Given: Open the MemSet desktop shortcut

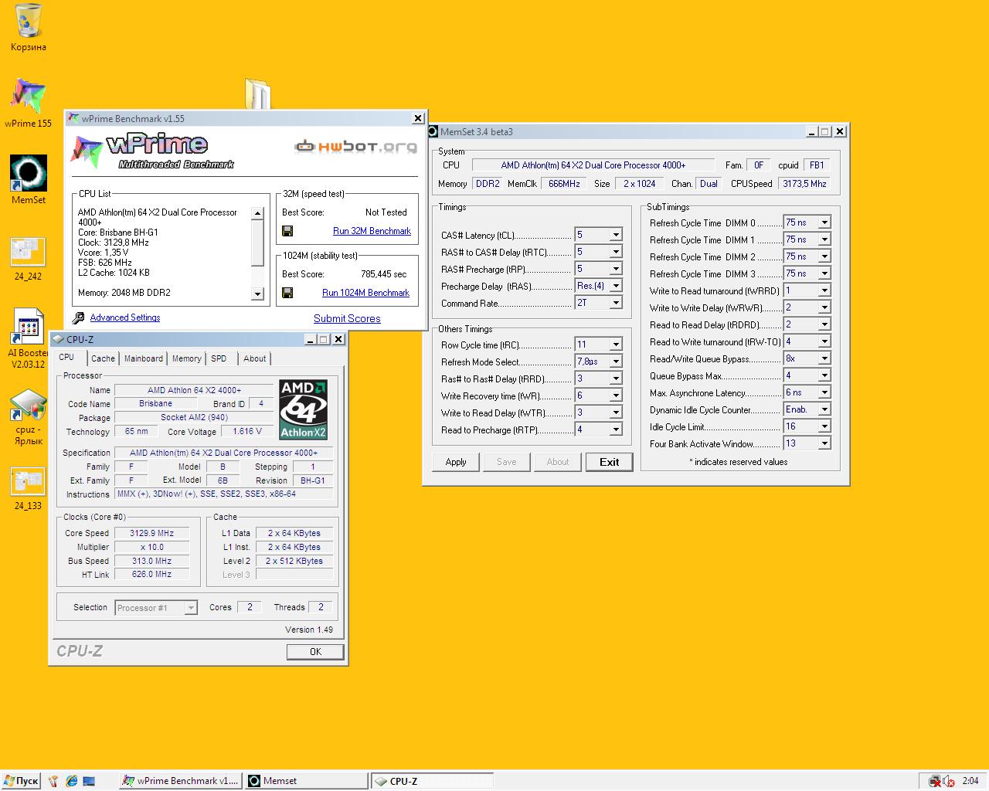Looking at the screenshot, I should tap(29, 179).
